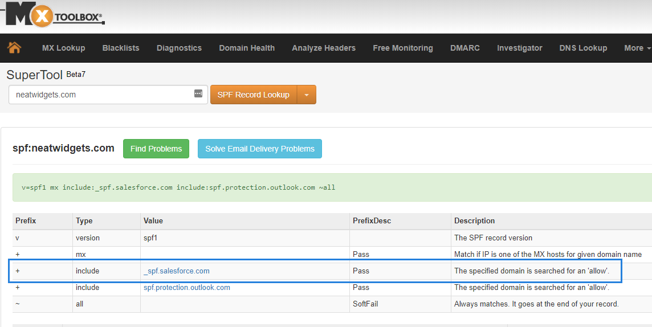The image size is (652, 327).
Task: Click the keyboard icon in the domain field
Action: pyautogui.click(x=198, y=94)
